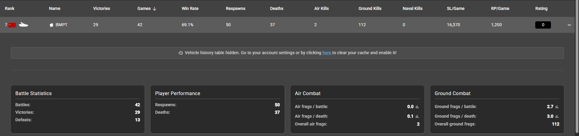Sort by Rank column header

tap(9, 8)
